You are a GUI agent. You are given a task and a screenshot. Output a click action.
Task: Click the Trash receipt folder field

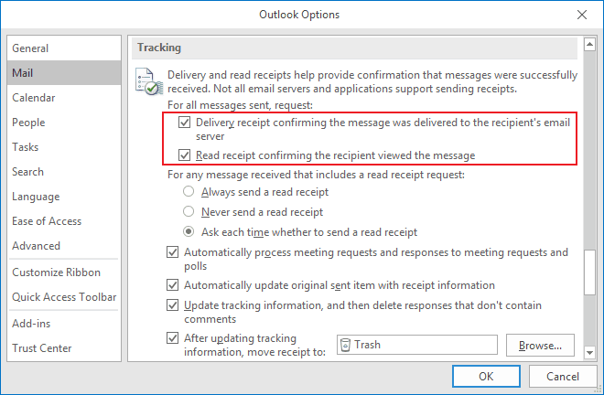tap(416, 345)
